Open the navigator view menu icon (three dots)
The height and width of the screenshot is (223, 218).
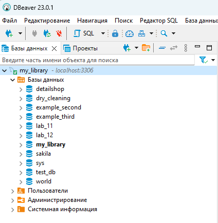186,48
